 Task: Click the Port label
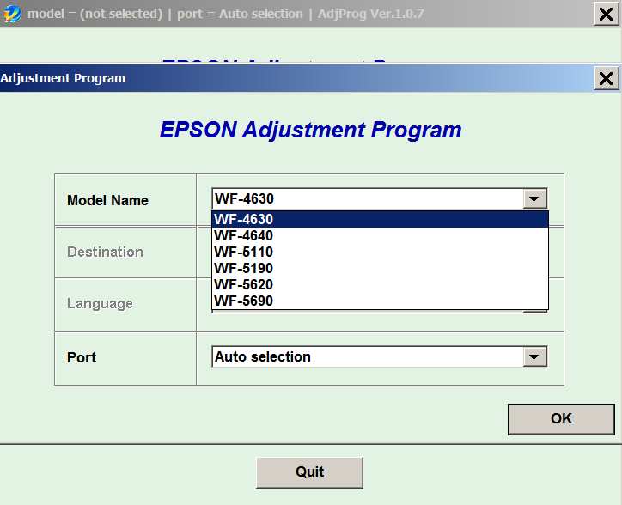coord(82,357)
